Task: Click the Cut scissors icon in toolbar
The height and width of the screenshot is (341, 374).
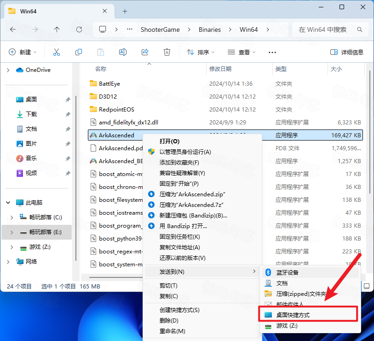Action: pos(57,52)
